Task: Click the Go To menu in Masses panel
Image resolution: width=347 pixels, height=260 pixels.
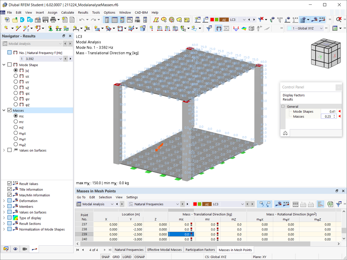Action: tap(81, 197)
